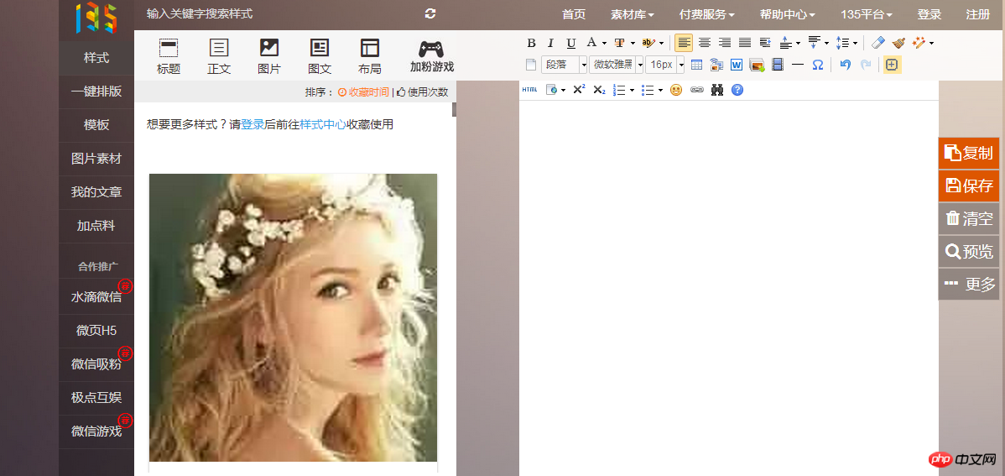Click the eraser clear-format icon
Screen dimensions: 1005x476
tap(877, 43)
